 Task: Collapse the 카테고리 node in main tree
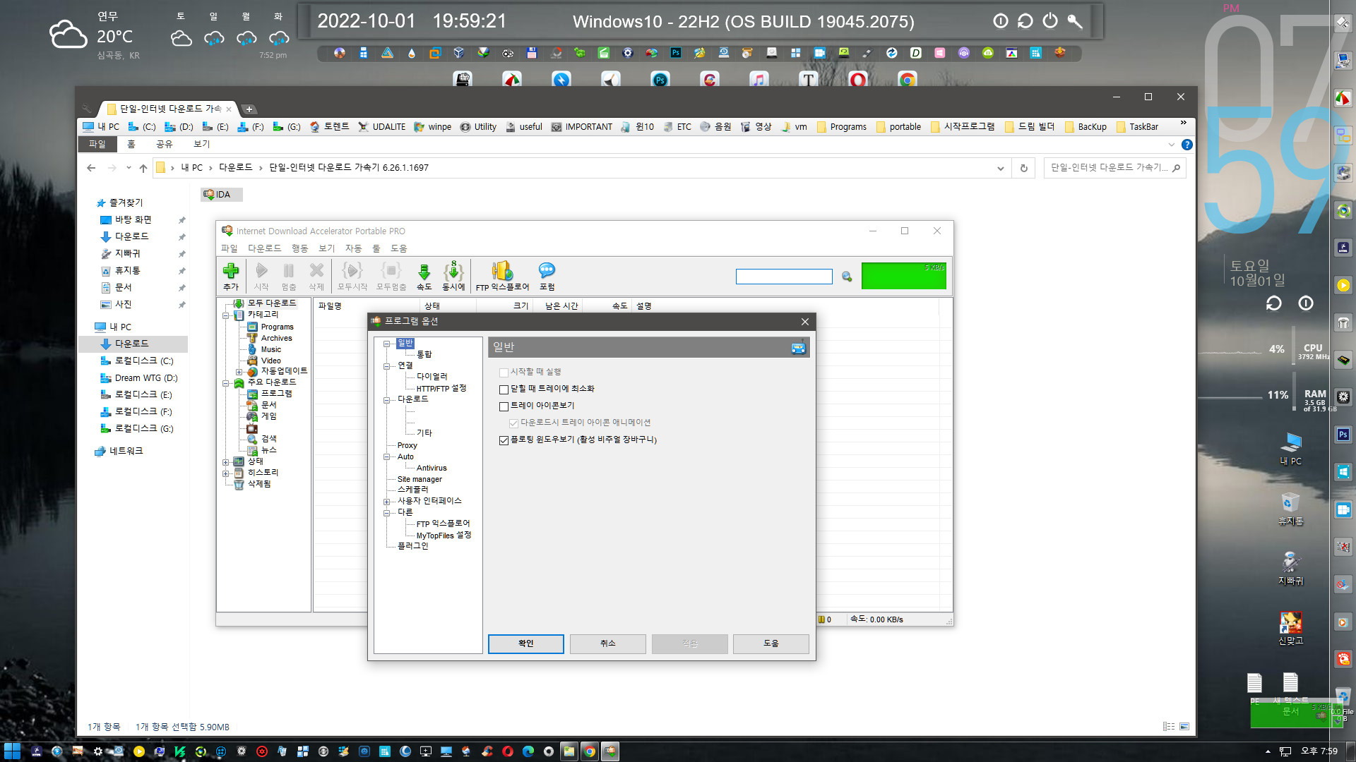coord(226,315)
